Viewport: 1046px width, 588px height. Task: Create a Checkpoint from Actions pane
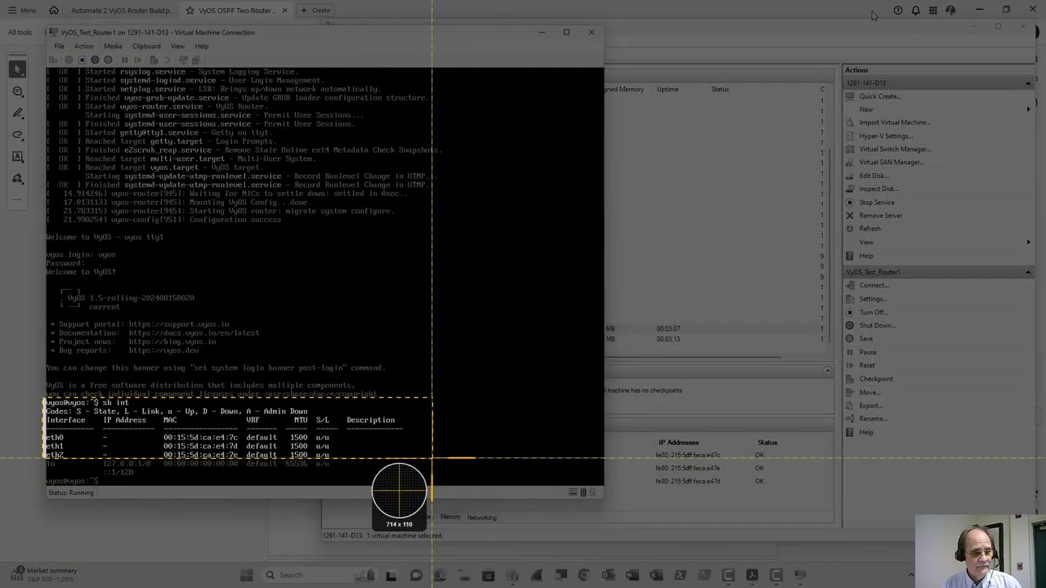tap(876, 379)
